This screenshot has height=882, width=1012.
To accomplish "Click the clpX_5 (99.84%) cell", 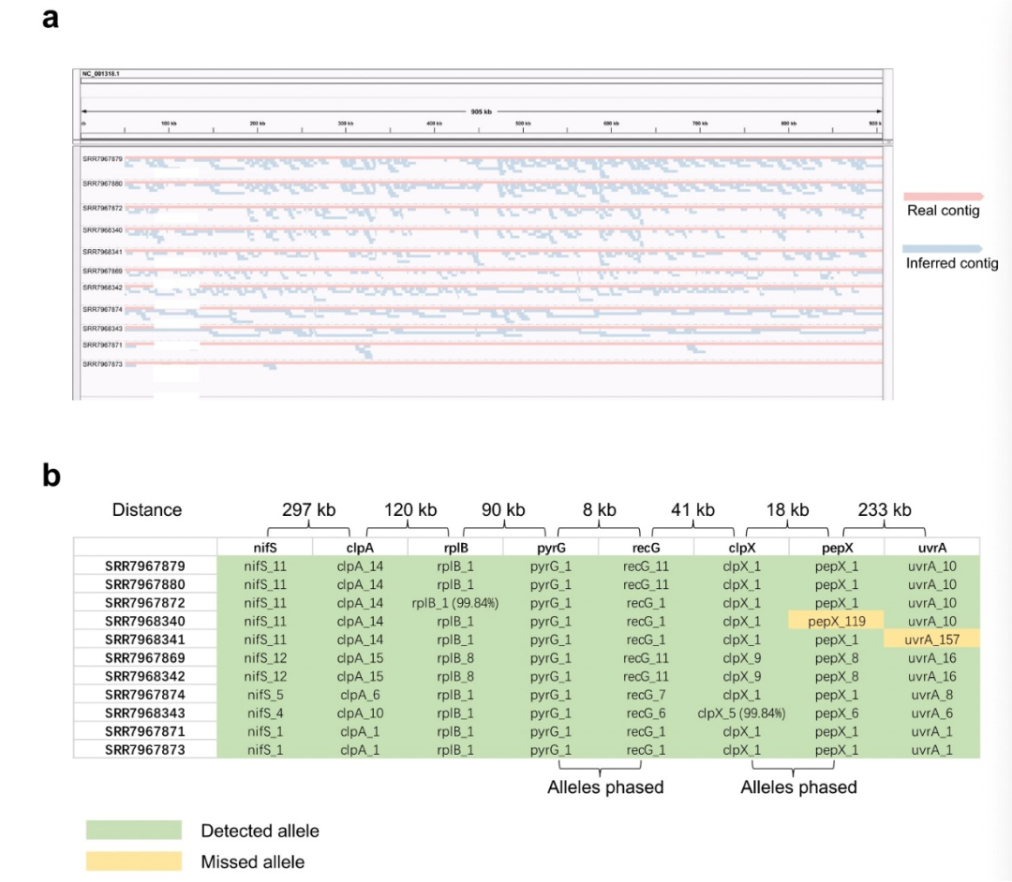I will click(741, 713).
